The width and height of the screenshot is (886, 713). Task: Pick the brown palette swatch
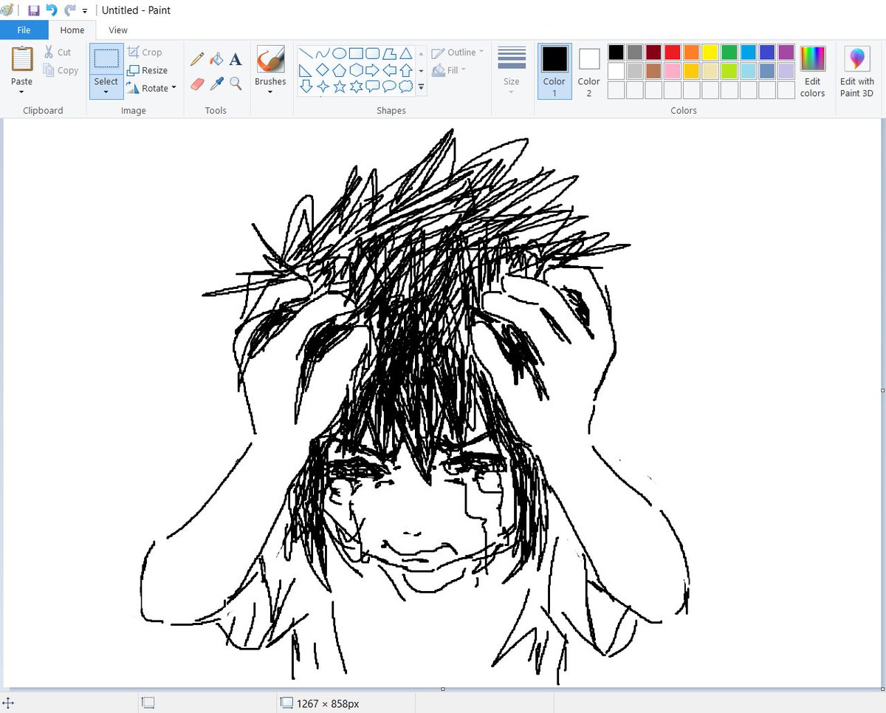tap(653, 71)
